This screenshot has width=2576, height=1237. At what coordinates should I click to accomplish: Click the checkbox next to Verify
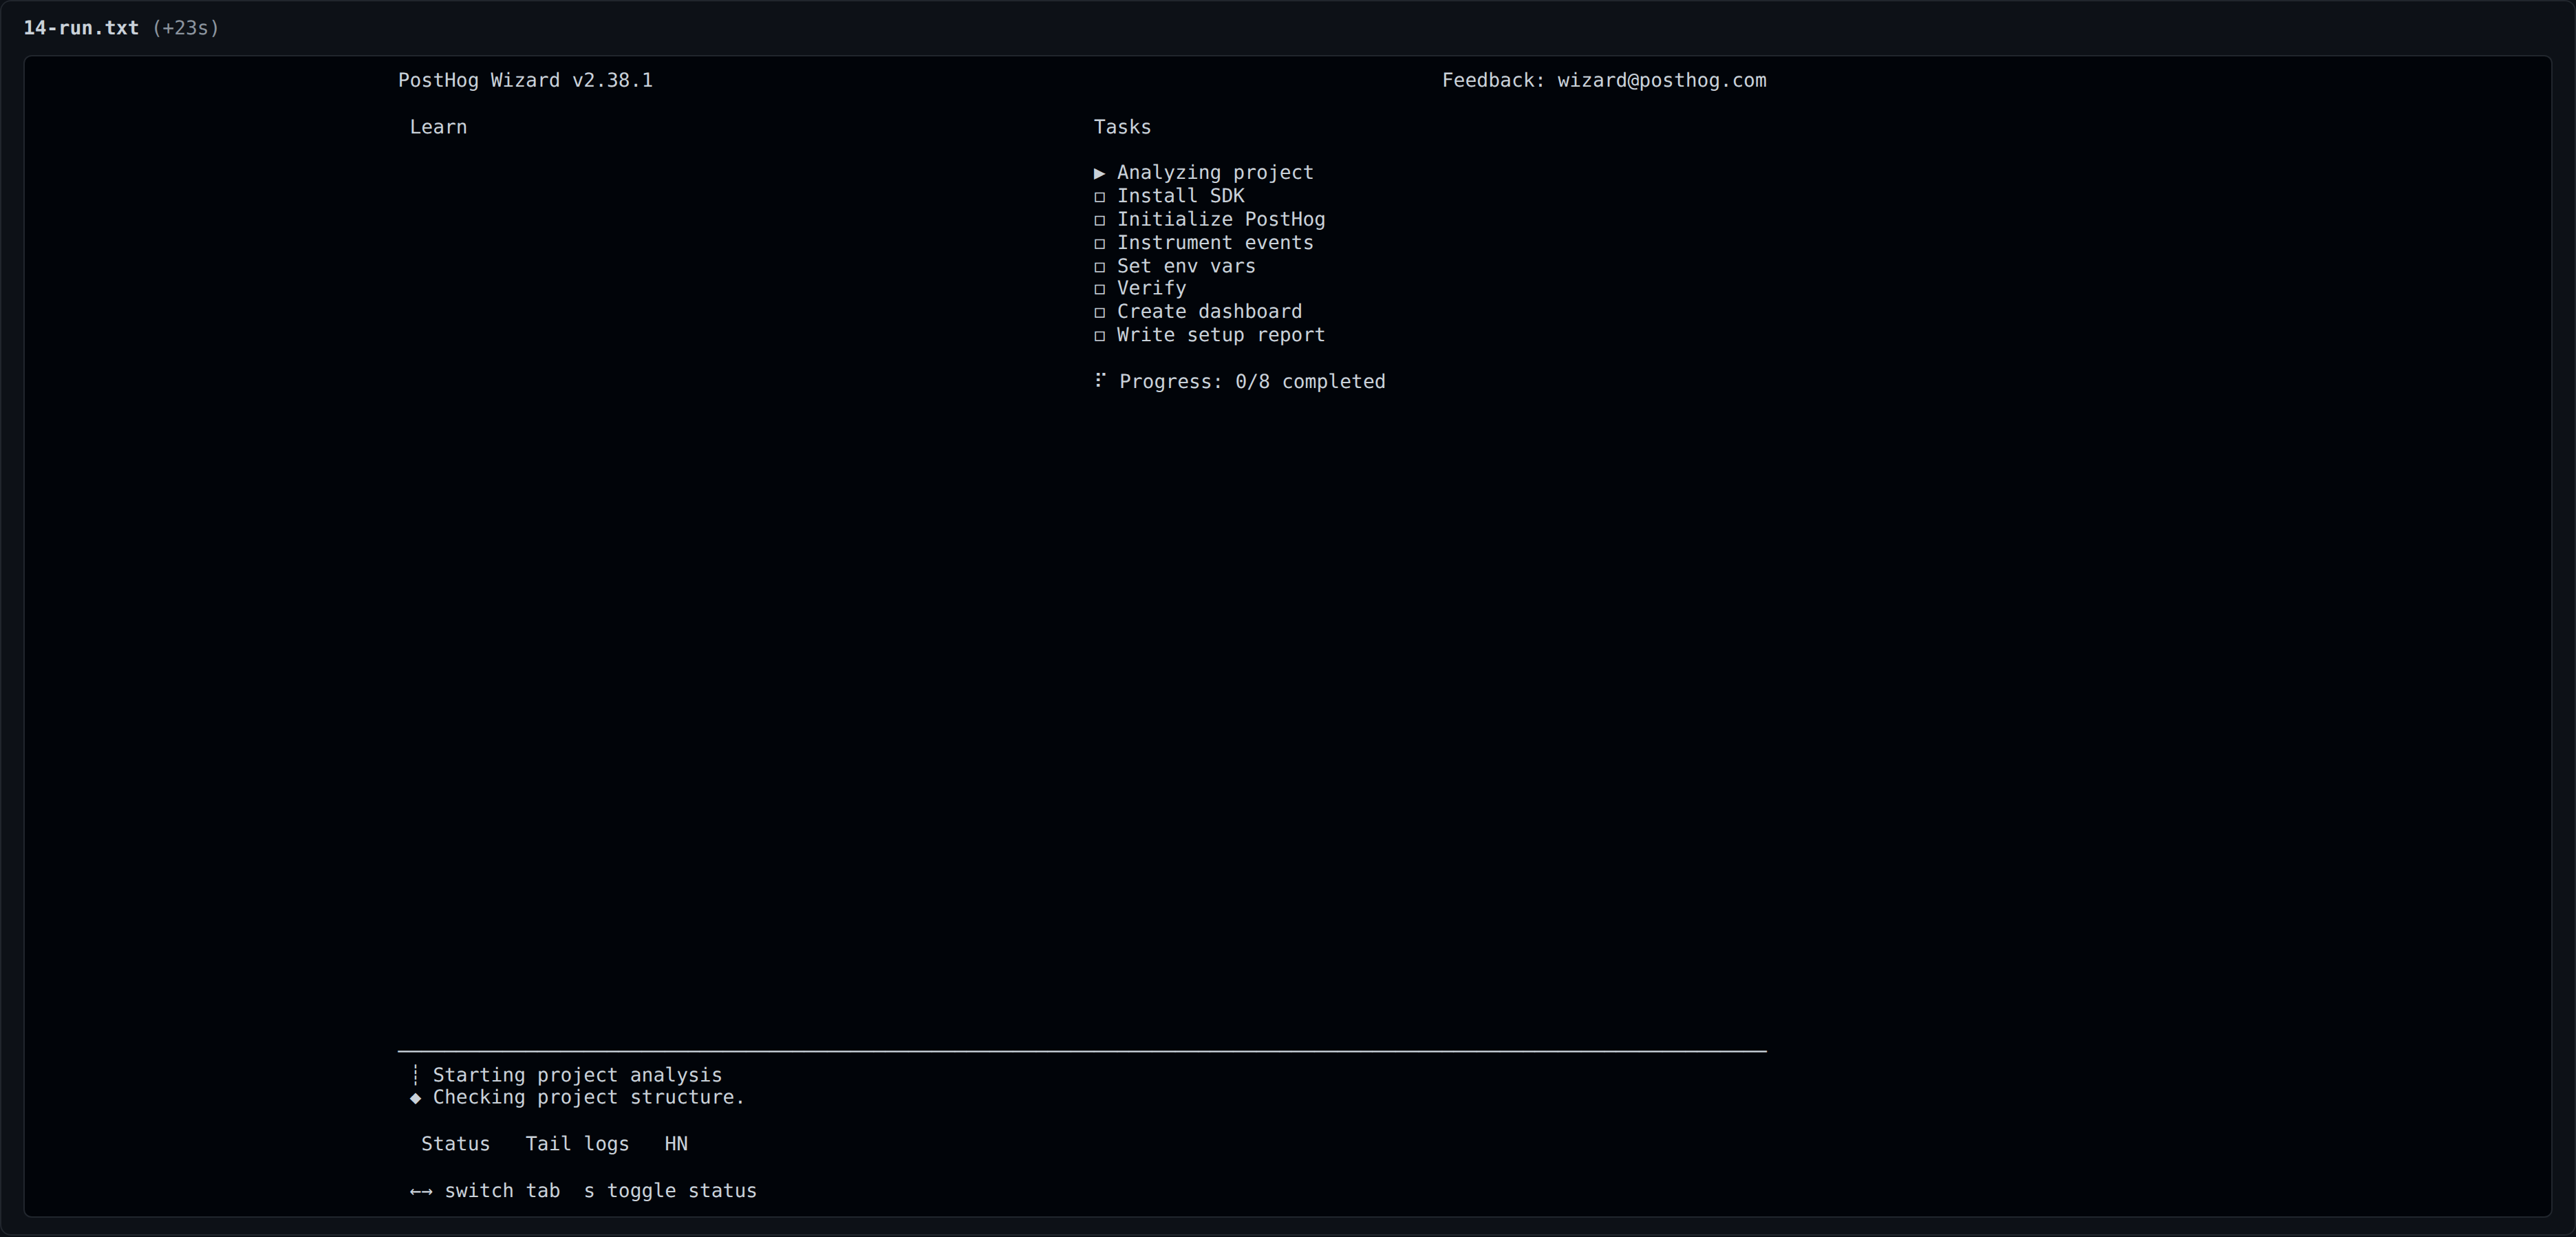click(1099, 289)
